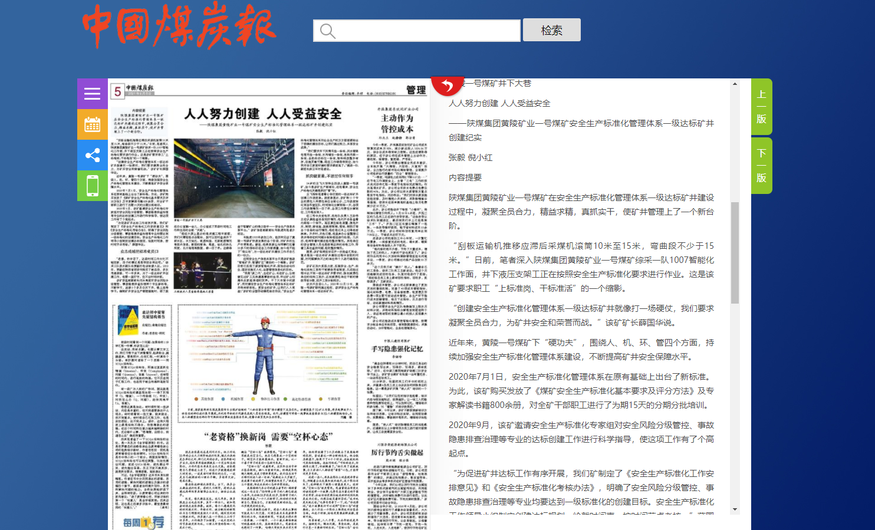The image size is (875, 530).
Task: Click the scrollbar up arrow
Action: [x=735, y=84]
